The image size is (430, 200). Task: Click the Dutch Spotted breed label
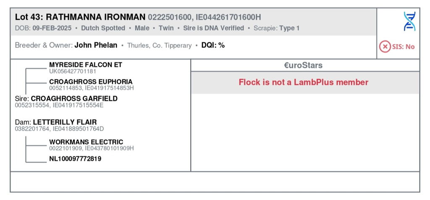103,28
